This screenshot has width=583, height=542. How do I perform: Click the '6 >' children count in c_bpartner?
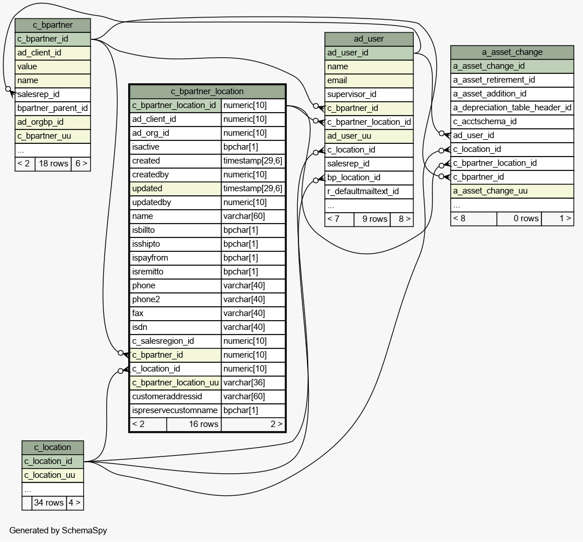[x=81, y=164]
